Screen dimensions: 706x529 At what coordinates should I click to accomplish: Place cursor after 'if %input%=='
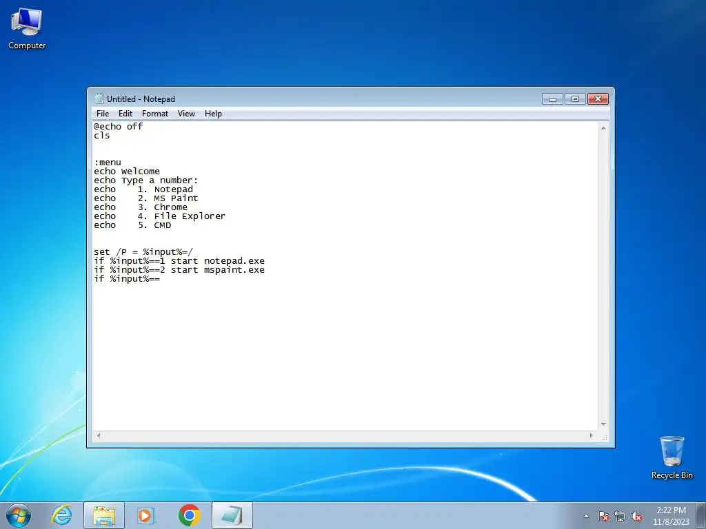point(160,279)
